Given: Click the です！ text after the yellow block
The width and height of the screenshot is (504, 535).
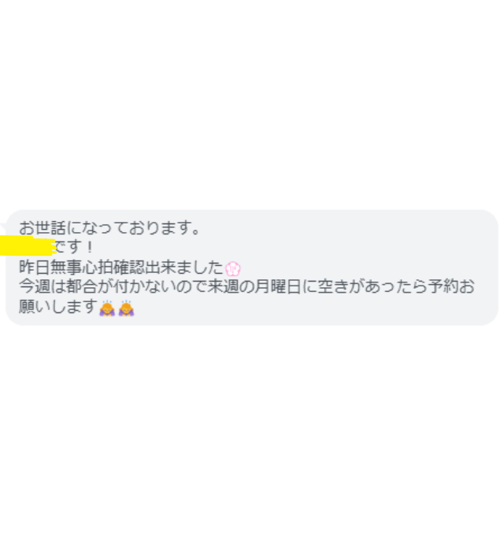Looking at the screenshot, I should click(x=74, y=247).
